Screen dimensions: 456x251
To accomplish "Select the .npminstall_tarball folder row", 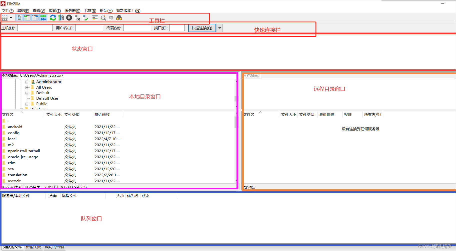I will 117,151.
